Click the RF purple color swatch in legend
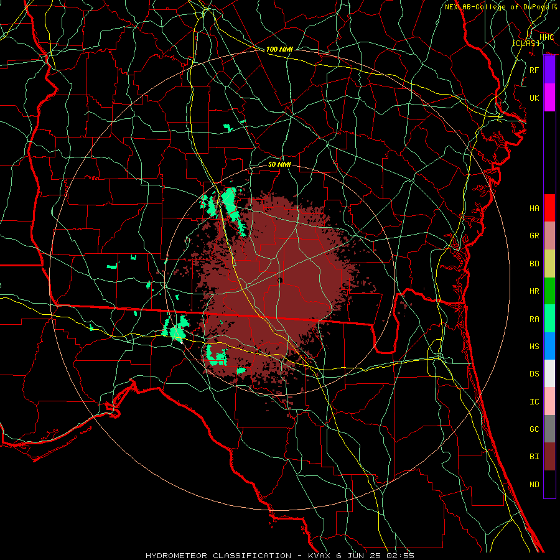Screen dimensions: 560x560 (x=549, y=70)
